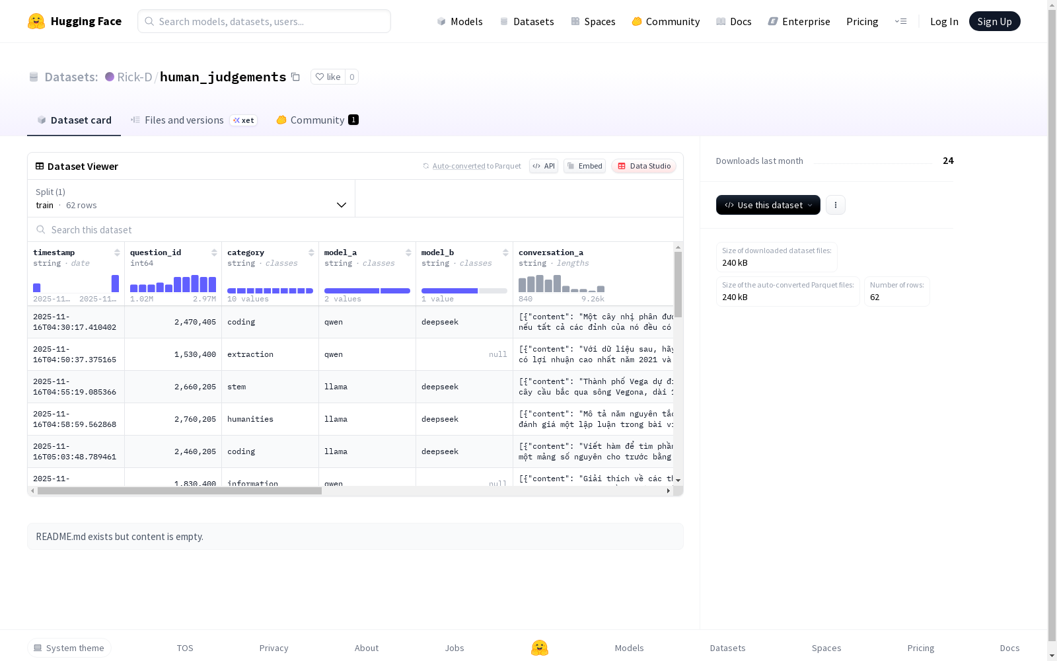Go to Datasets in top navigation

pyautogui.click(x=527, y=21)
